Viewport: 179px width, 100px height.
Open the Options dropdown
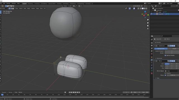[x=146, y=6]
